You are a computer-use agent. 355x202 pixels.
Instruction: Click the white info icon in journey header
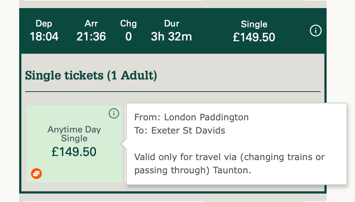click(316, 31)
